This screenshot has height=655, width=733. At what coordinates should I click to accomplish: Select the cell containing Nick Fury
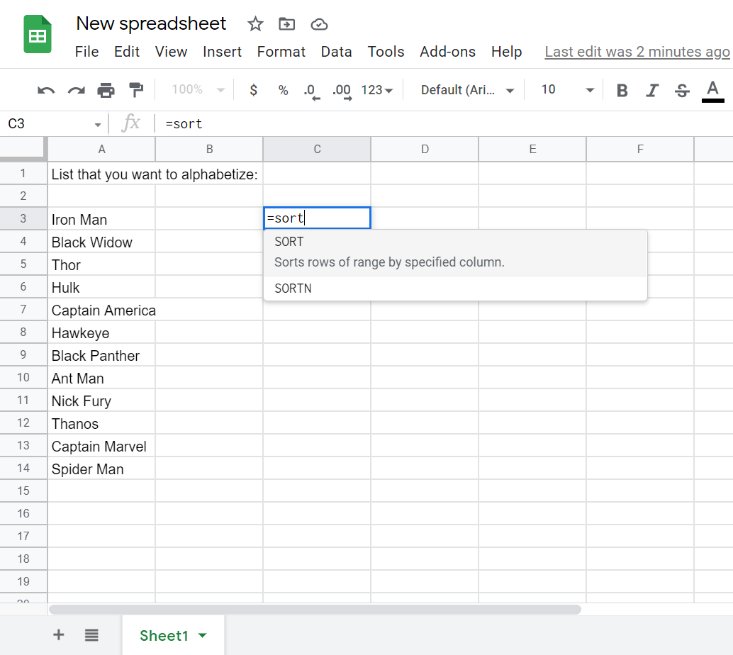(101, 401)
